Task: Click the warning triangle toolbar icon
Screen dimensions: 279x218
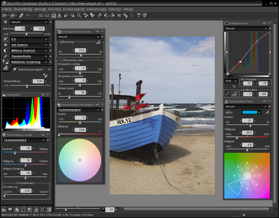Action: (59, 15)
